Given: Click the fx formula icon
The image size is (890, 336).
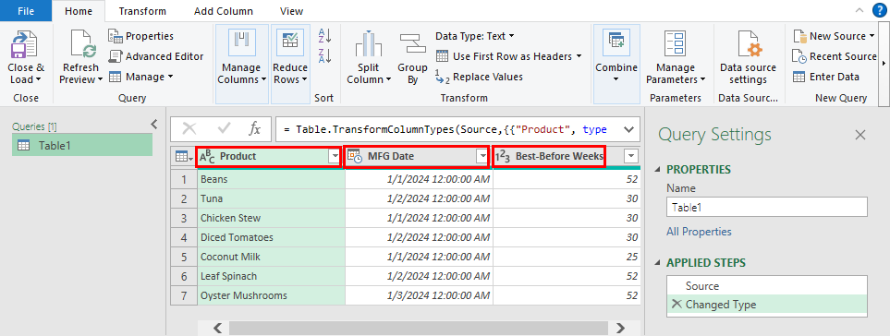Looking at the screenshot, I should click(x=255, y=129).
